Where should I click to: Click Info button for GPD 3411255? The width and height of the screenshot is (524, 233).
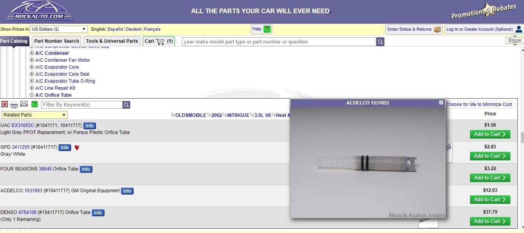tap(65, 148)
